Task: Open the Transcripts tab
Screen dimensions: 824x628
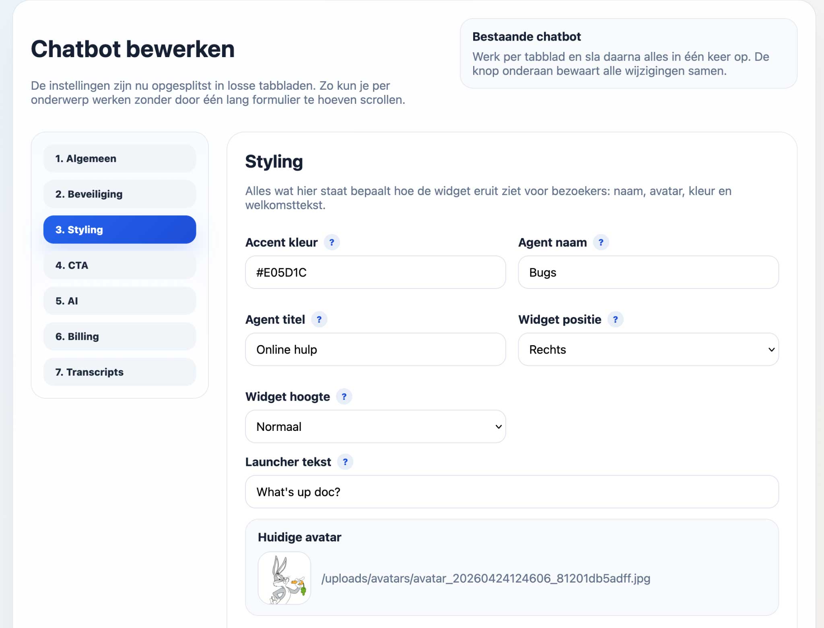Action: coord(119,372)
